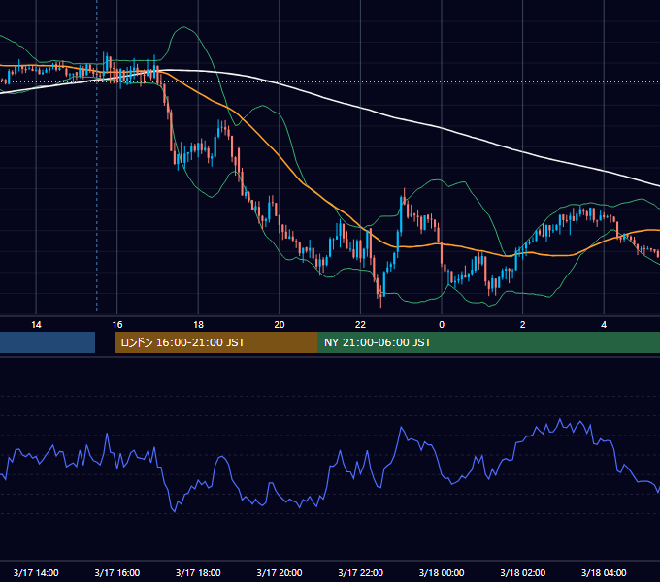Click the blue session bar before London
Image resolution: width=660 pixels, height=582 pixels.
point(48,342)
